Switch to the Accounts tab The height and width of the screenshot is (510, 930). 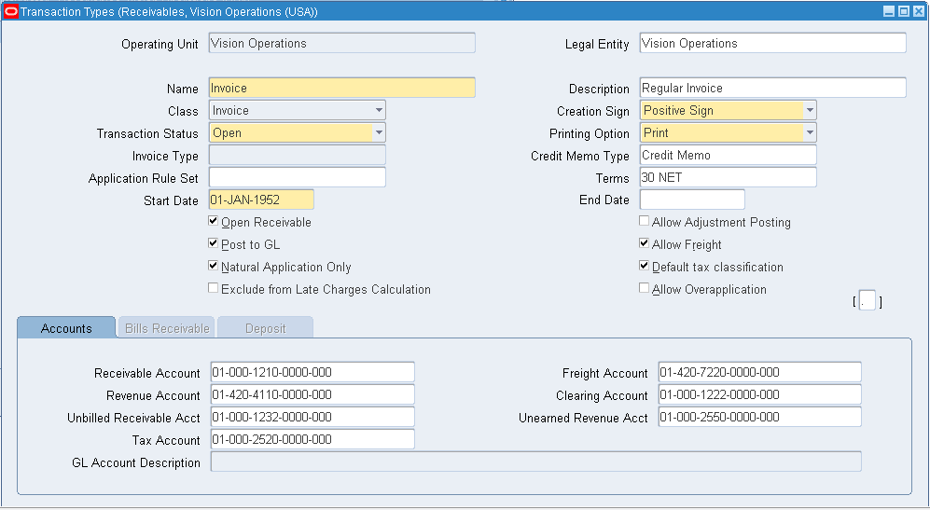(66, 328)
